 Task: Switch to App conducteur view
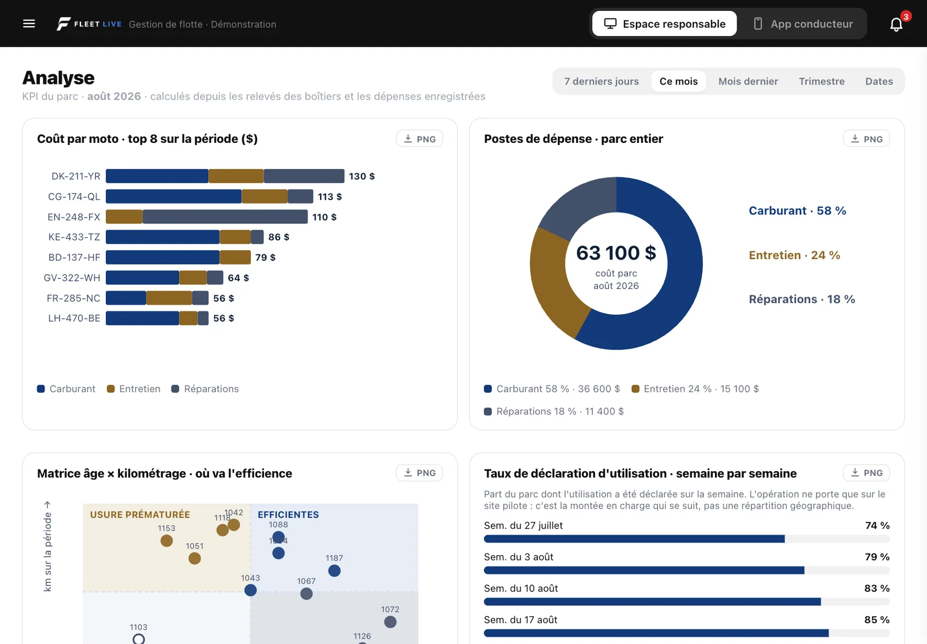click(802, 24)
